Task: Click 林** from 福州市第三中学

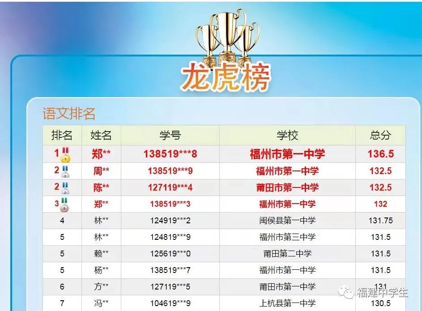Action: coord(101,237)
